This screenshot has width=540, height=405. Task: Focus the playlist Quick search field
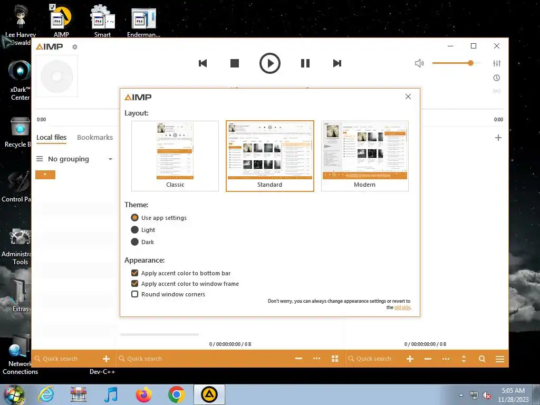pyautogui.click(x=374, y=359)
